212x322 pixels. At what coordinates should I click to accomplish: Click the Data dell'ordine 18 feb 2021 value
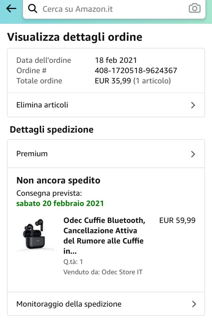pyautogui.click(x=116, y=60)
